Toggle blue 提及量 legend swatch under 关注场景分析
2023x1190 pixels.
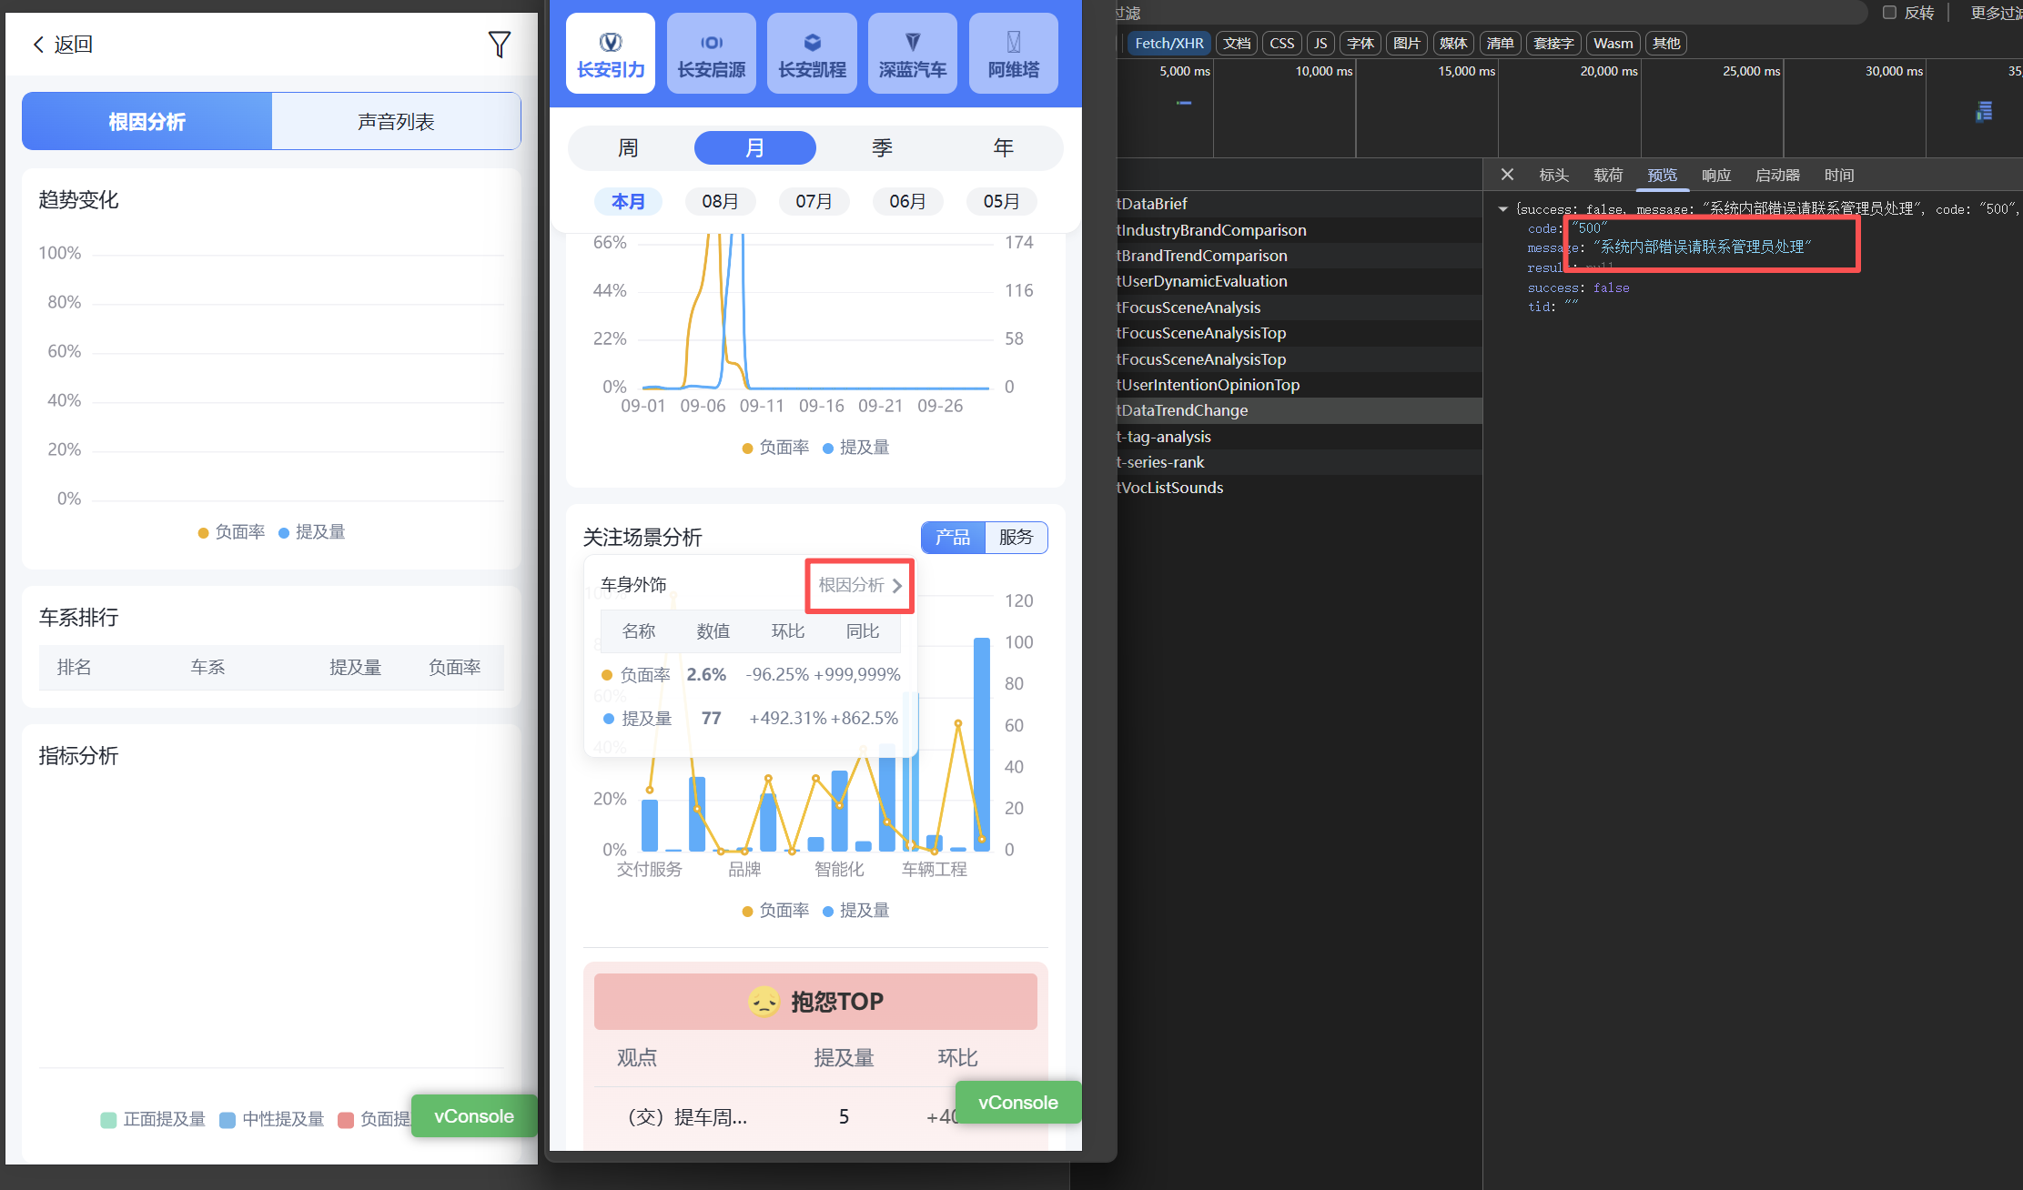click(x=828, y=911)
